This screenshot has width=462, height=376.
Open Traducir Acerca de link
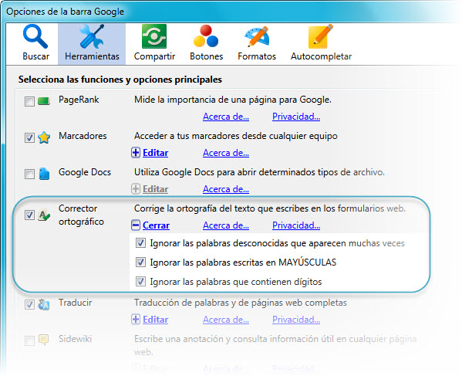(x=226, y=320)
